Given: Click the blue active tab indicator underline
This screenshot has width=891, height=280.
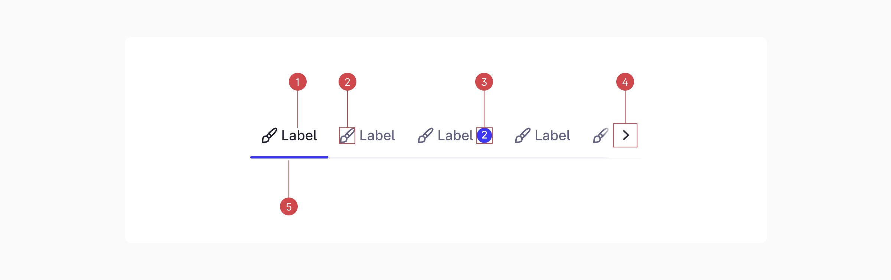Looking at the screenshot, I should coord(289,157).
